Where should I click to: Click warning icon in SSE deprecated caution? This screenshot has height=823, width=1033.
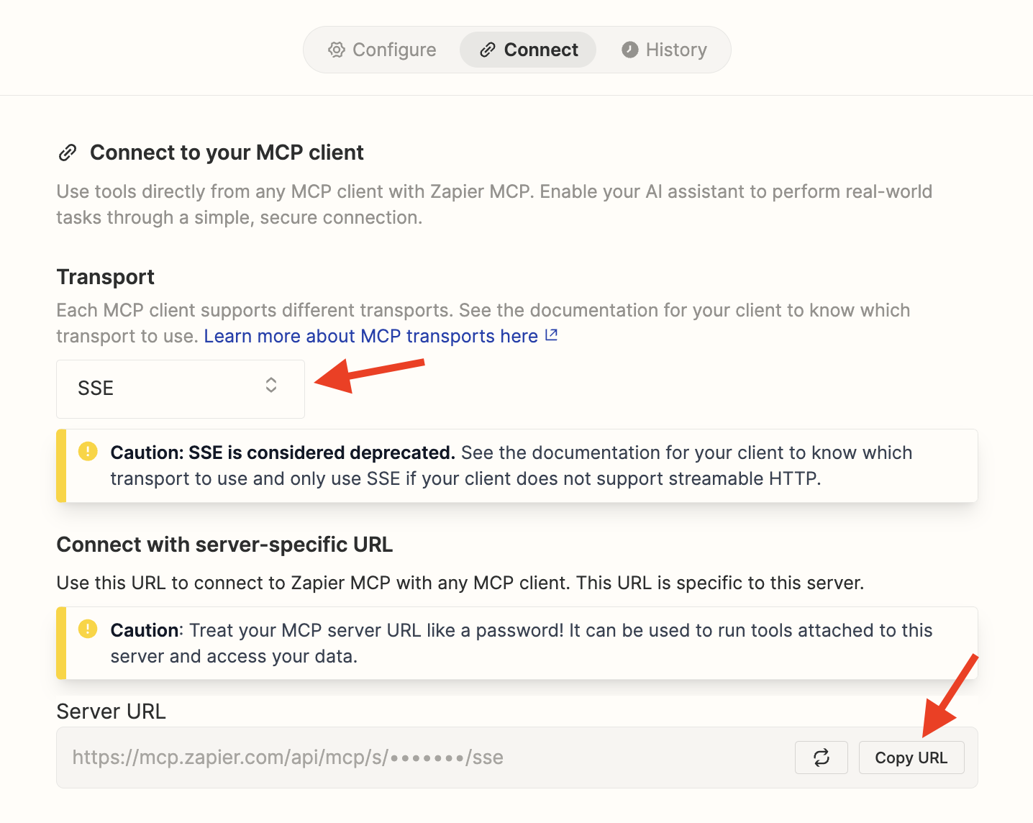pyautogui.click(x=88, y=452)
